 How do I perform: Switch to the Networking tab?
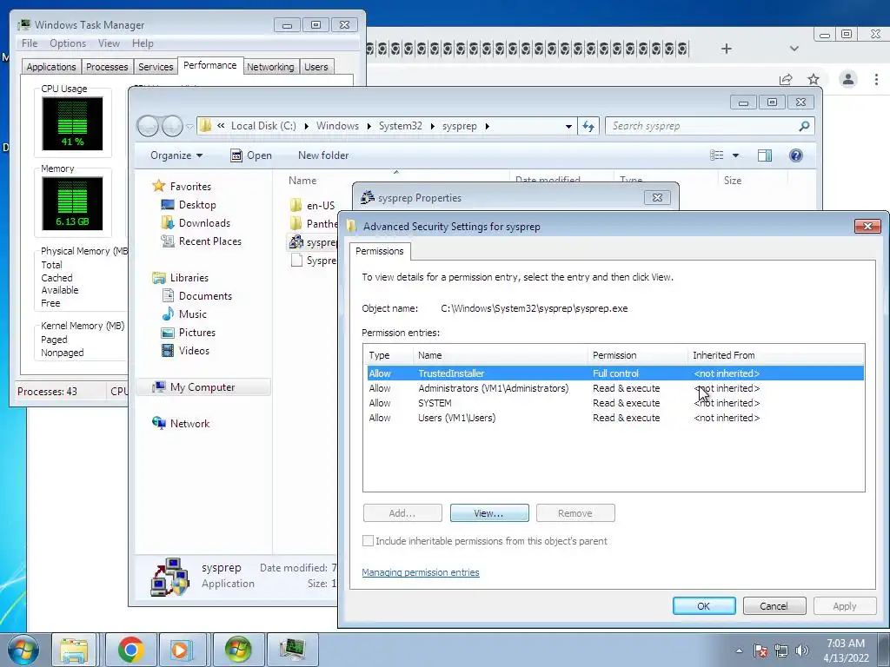pyautogui.click(x=270, y=67)
